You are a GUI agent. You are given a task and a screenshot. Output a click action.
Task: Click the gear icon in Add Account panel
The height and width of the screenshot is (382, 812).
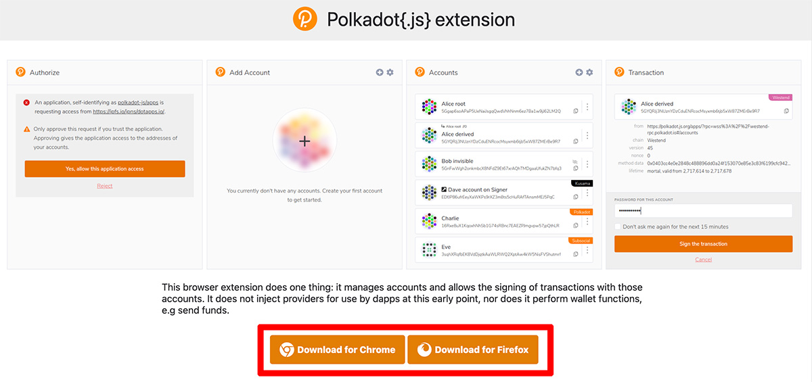point(390,72)
